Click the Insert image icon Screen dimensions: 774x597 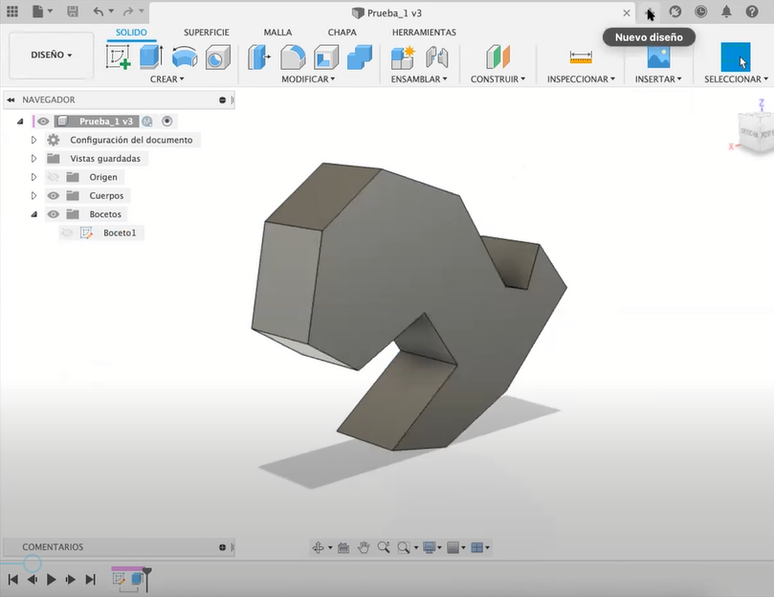tap(658, 56)
